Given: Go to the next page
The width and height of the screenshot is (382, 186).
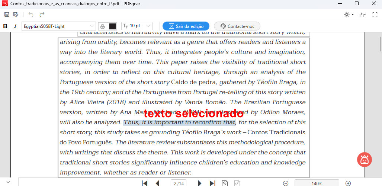Looking at the screenshot, I should [x=199, y=183].
